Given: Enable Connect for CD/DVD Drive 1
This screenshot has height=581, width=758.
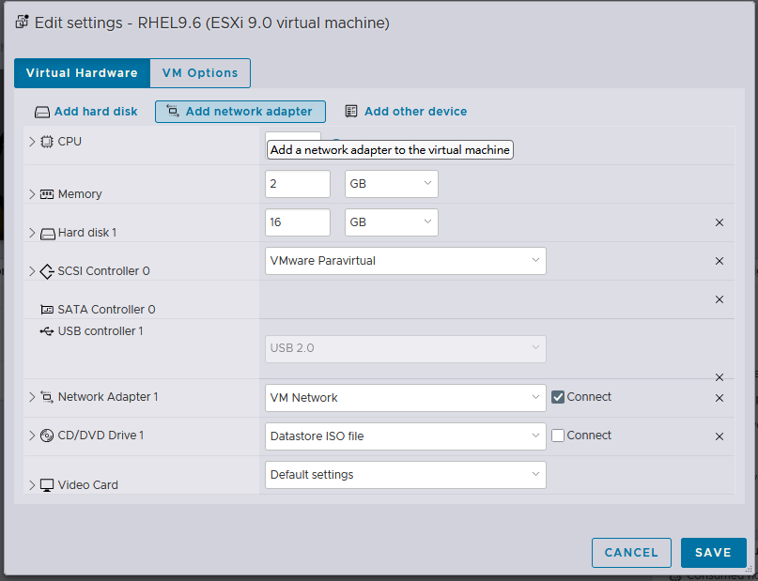Looking at the screenshot, I should tap(558, 436).
